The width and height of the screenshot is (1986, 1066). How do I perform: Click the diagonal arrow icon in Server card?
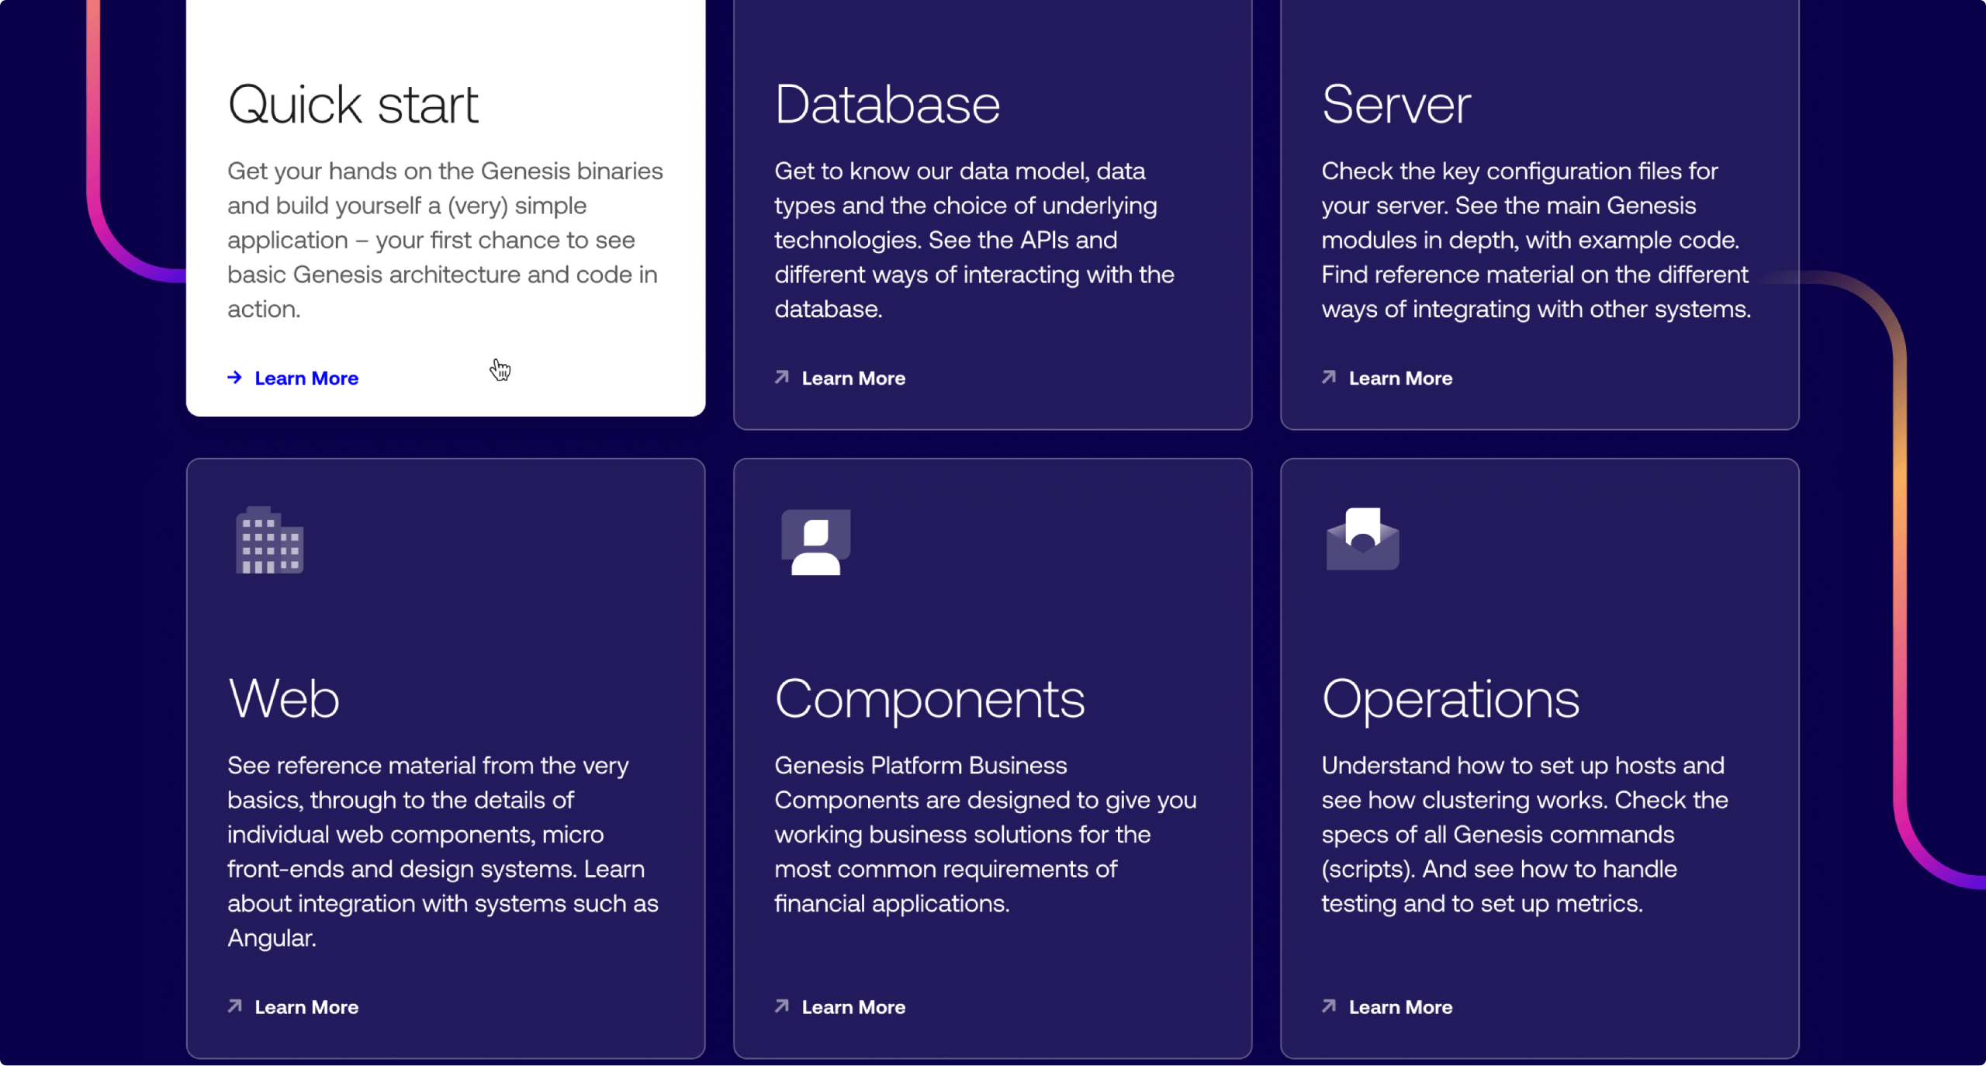1329,377
